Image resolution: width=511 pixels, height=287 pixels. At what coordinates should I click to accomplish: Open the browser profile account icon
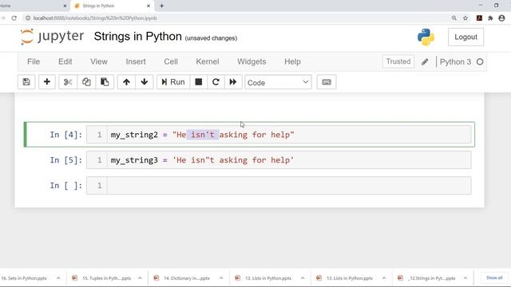coord(502,18)
